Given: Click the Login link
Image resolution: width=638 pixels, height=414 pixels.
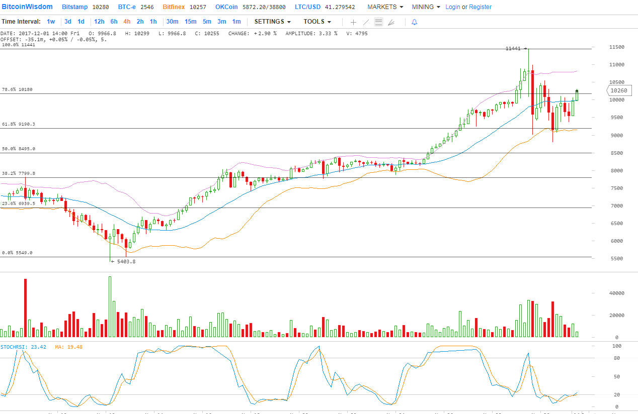Looking at the screenshot, I should click(452, 7).
